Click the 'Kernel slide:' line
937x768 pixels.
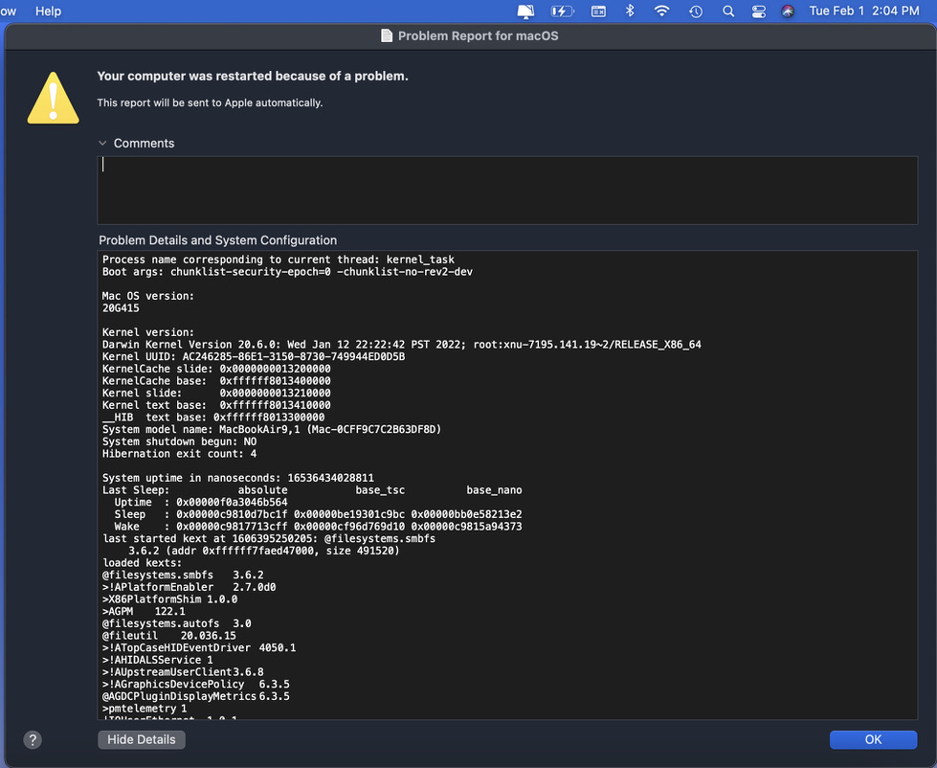[216, 393]
